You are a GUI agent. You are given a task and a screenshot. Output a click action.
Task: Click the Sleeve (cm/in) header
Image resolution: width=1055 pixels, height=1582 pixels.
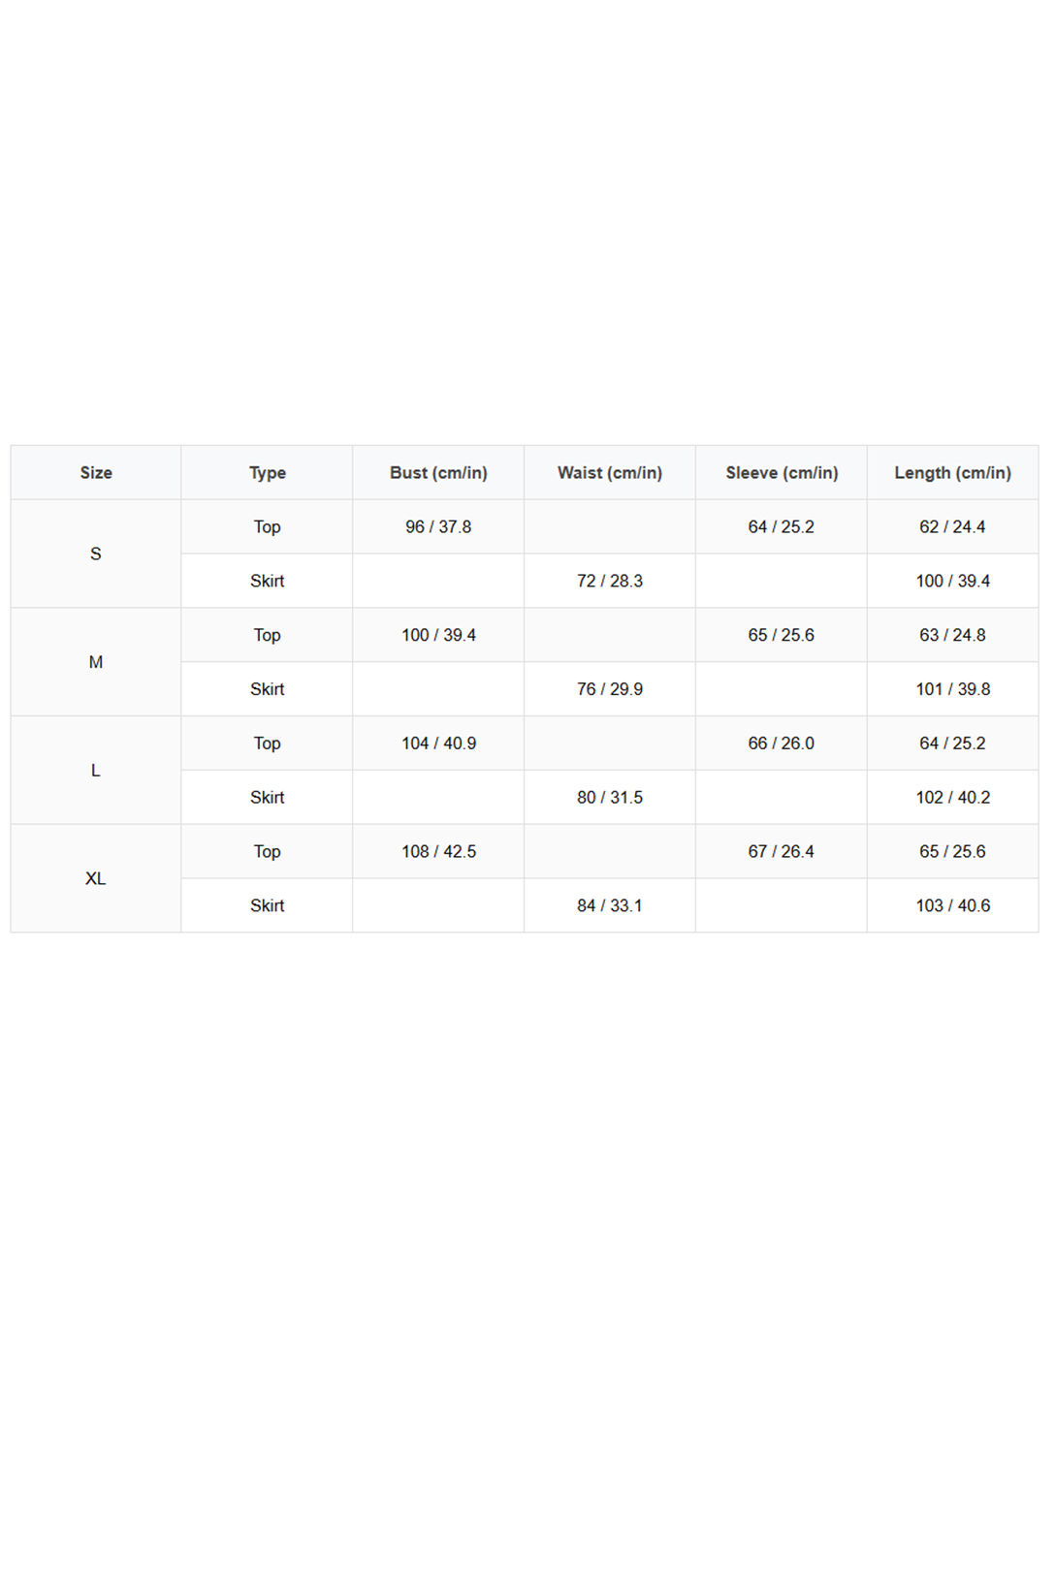click(782, 473)
